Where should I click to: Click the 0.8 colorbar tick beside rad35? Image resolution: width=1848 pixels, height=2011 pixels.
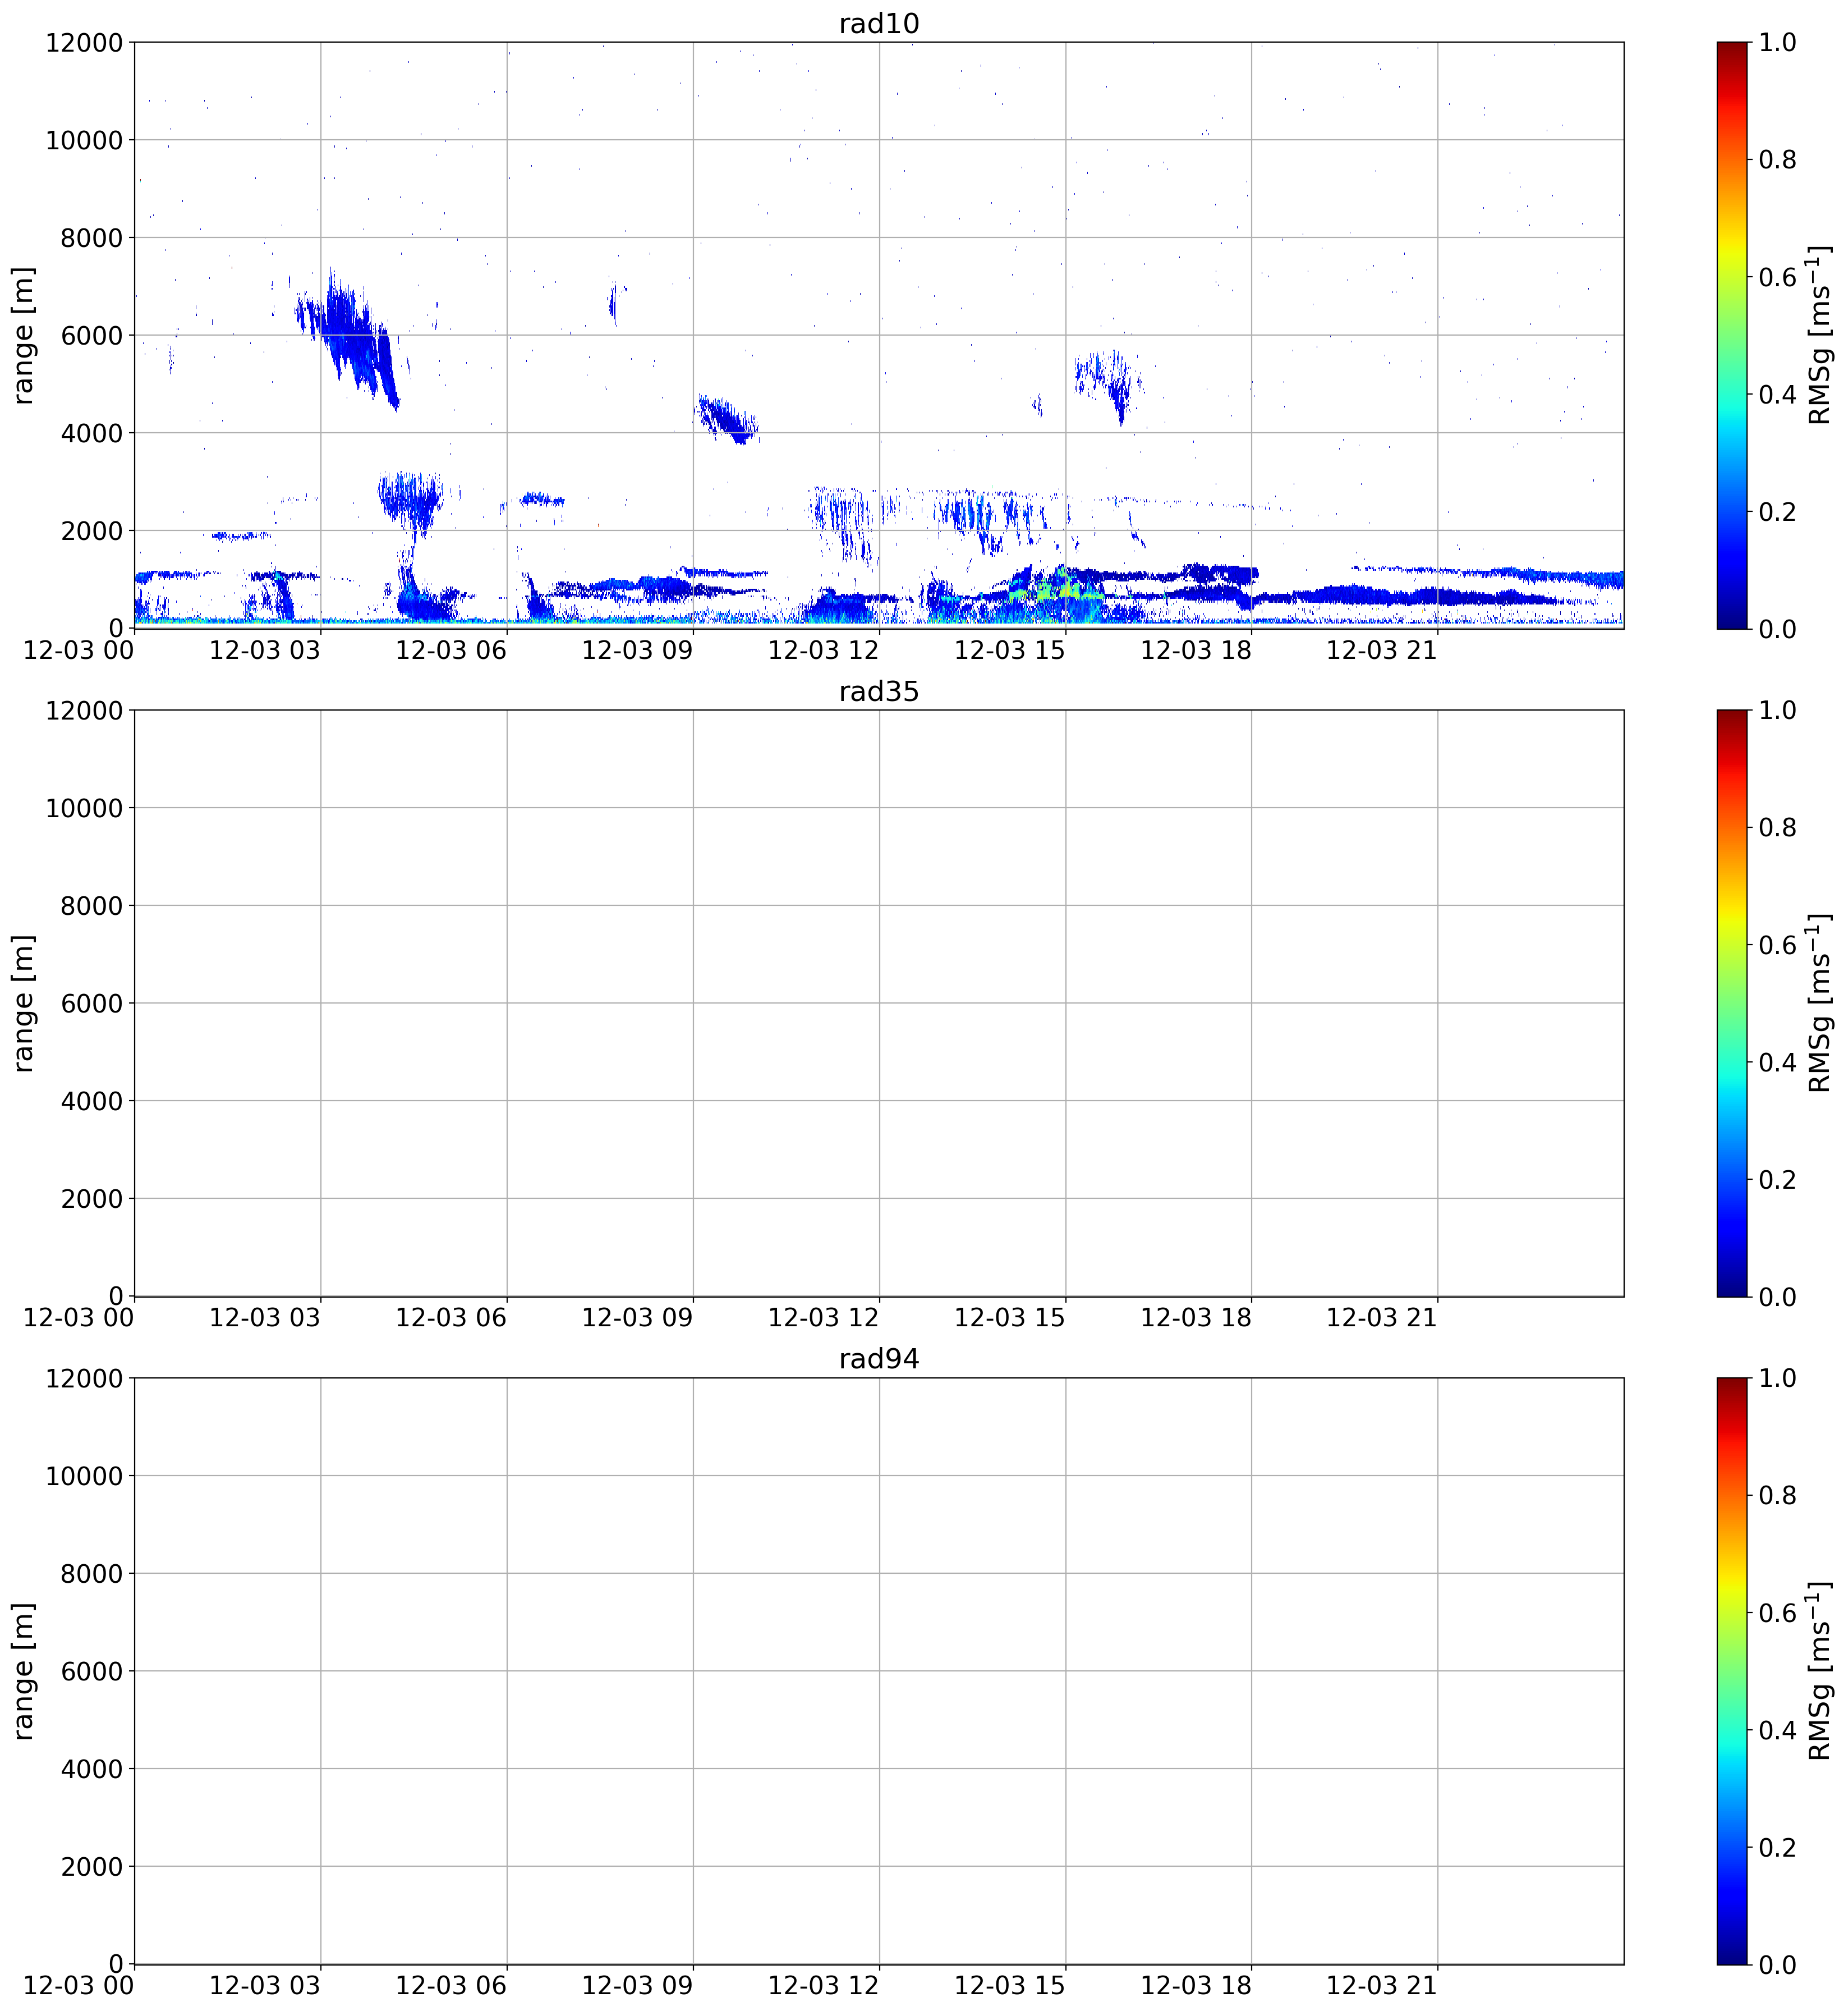[x=1778, y=827]
